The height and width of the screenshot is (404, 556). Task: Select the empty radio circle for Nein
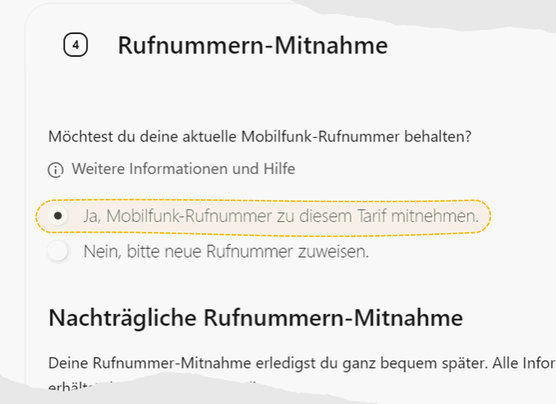(58, 251)
